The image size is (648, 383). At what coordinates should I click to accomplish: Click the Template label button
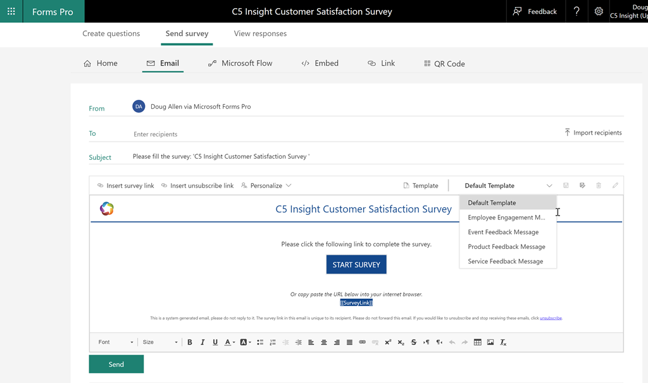[x=421, y=186]
